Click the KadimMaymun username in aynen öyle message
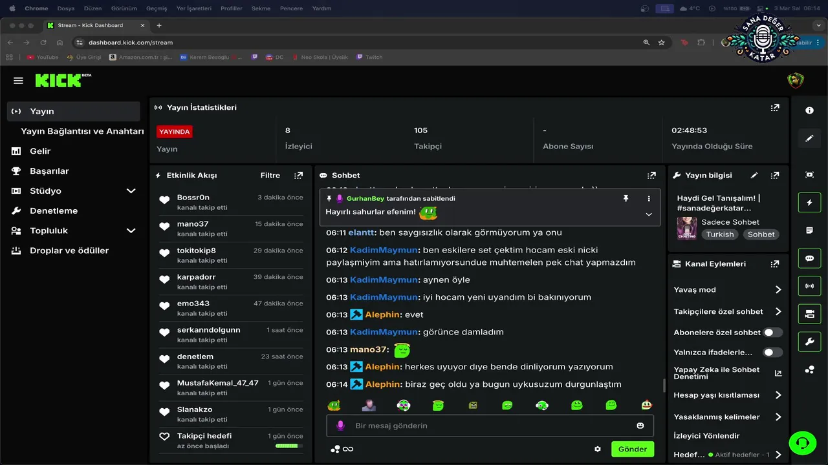828x465 pixels. [384, 280]
